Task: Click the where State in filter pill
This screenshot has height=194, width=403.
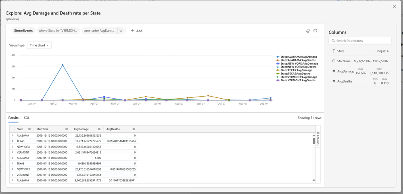Action: (x=58, y=31)
